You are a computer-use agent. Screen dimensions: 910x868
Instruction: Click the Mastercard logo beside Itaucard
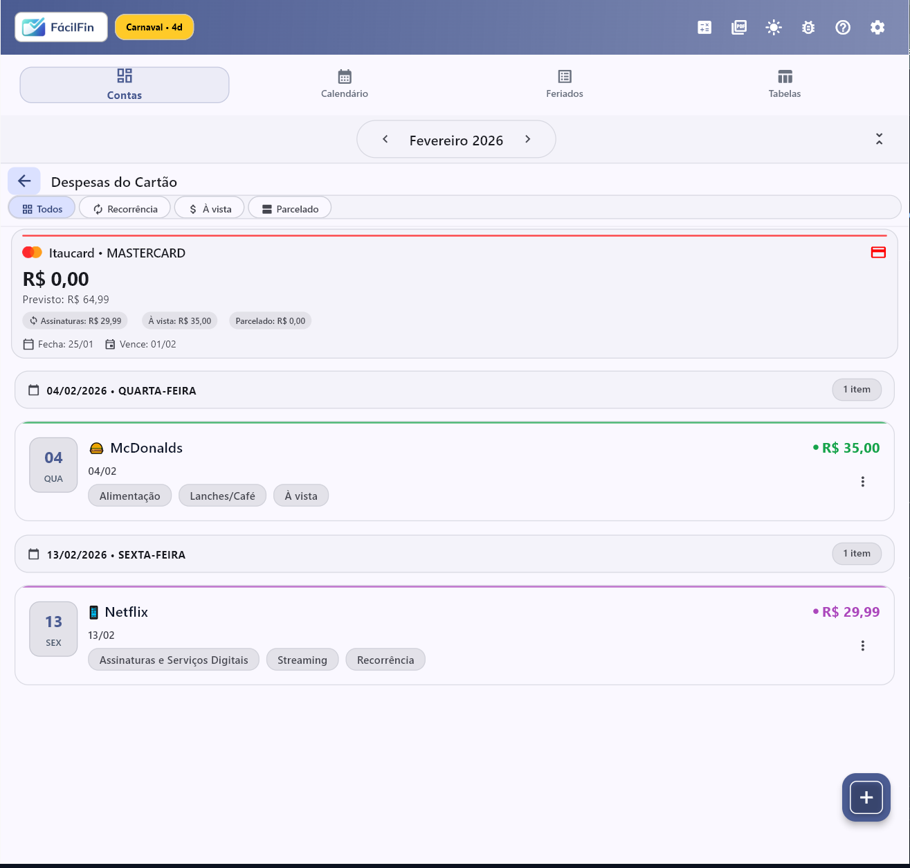32,252
